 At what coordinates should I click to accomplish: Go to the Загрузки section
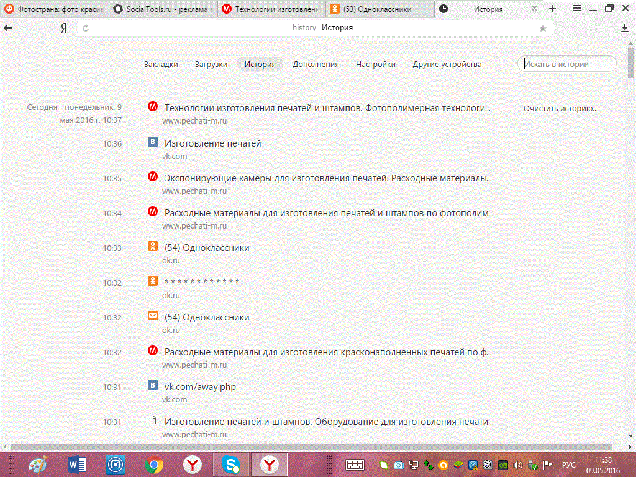[211, 64]
